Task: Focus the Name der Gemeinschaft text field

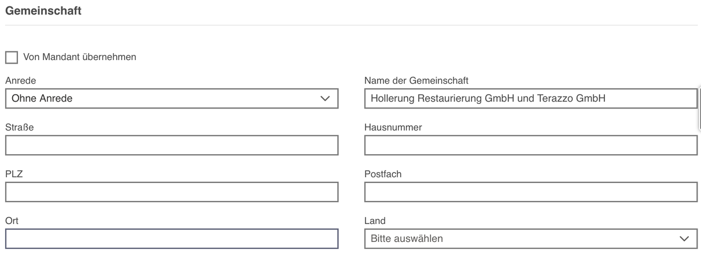Action: pos(531,98)
